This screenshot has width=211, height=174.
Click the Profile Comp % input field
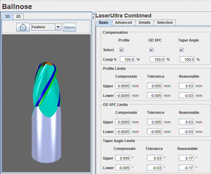click(x=127, y=60)
